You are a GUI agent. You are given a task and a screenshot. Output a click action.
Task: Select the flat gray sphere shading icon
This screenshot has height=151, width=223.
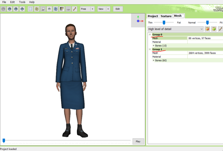[3, 9]
